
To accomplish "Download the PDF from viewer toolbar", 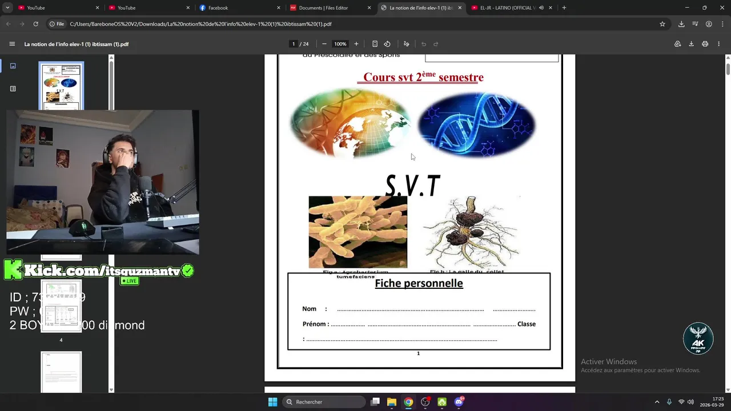I will pos(691,44).
